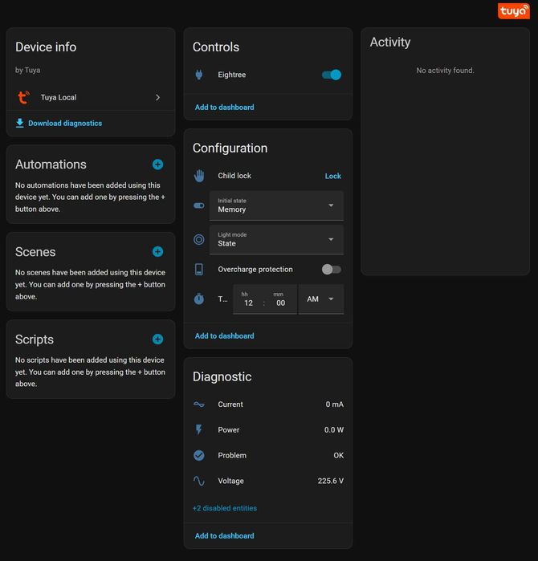Image resolution: width=538 pixels, height=561 pixels.
Task: Add a new script with plus icon
Action: (157, 339)
